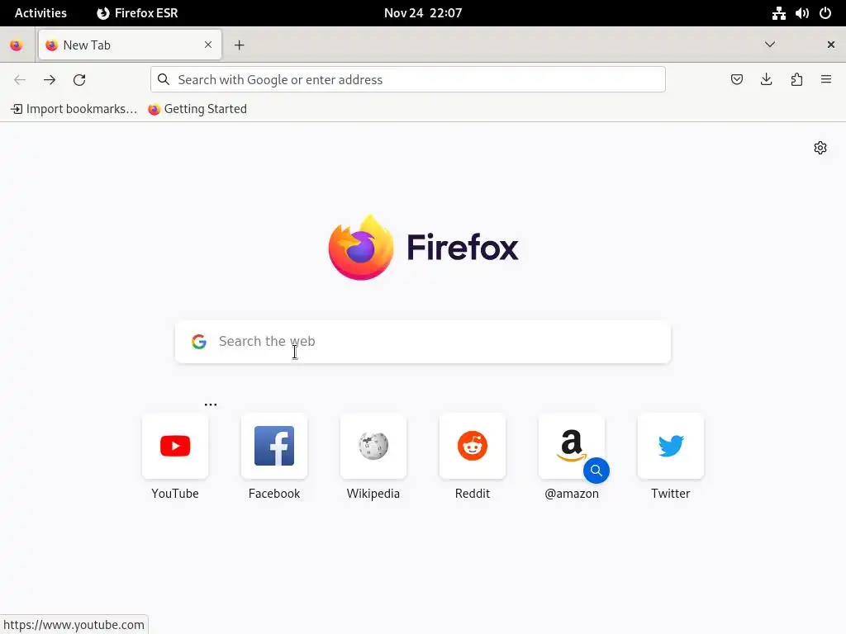846x634 pixels.
Task: Click the power icon in top bar
Action: [x=825, y=13]
